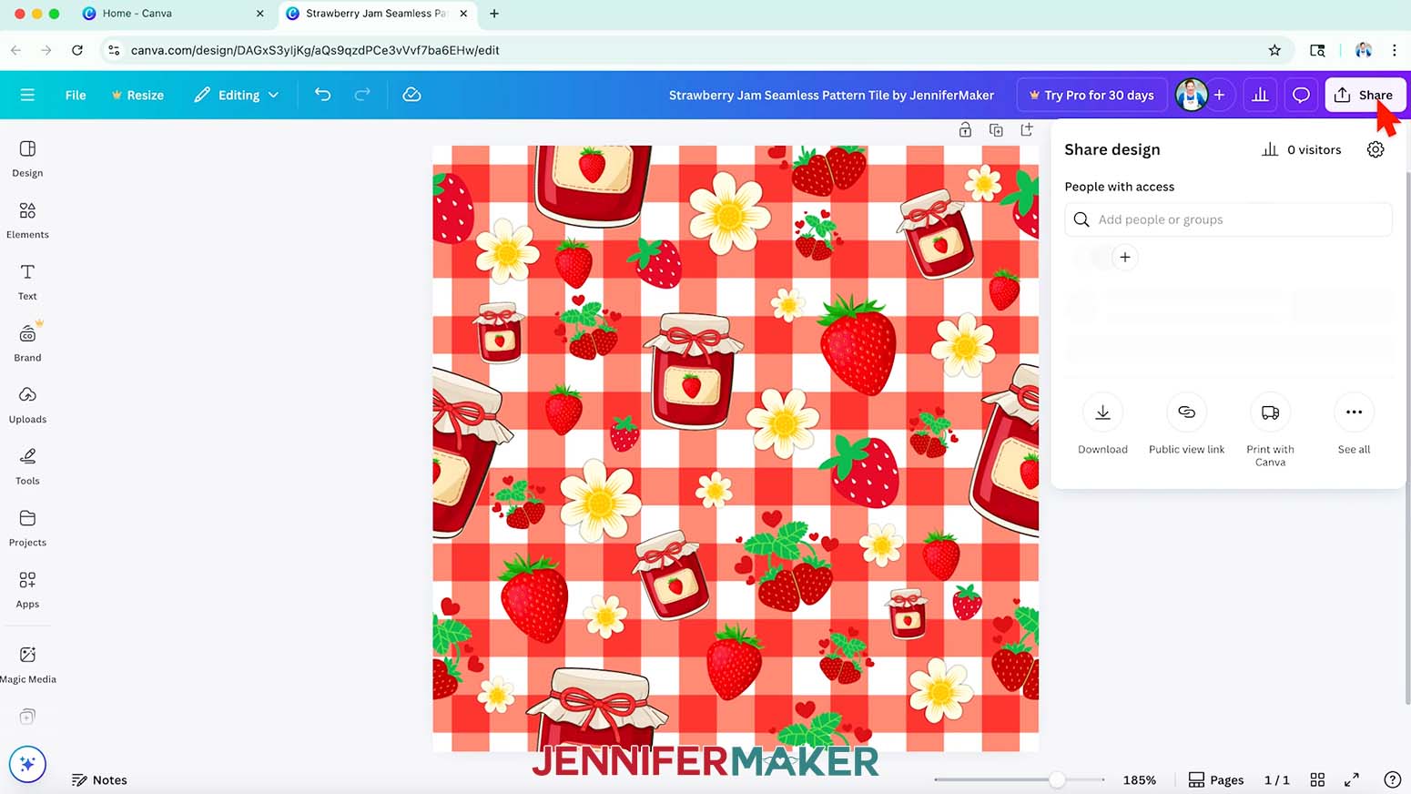View the 0 visitors insights
This screenshot has height=794, width=1411.
pos(1302,149)
